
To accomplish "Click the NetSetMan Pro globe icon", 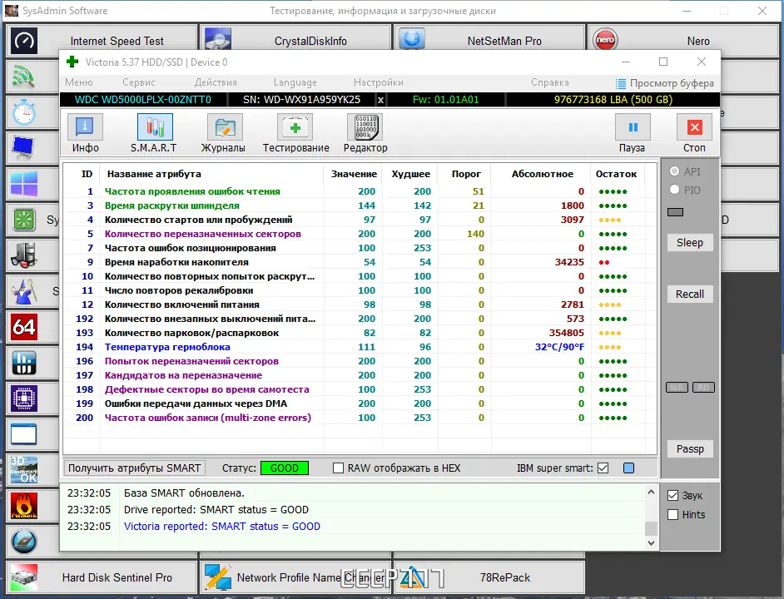I will [x=412, y=39].
